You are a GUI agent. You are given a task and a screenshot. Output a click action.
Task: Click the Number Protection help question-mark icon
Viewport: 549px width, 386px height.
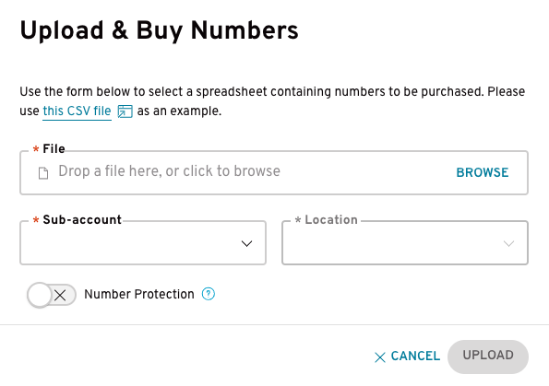[x=209, y=294]
